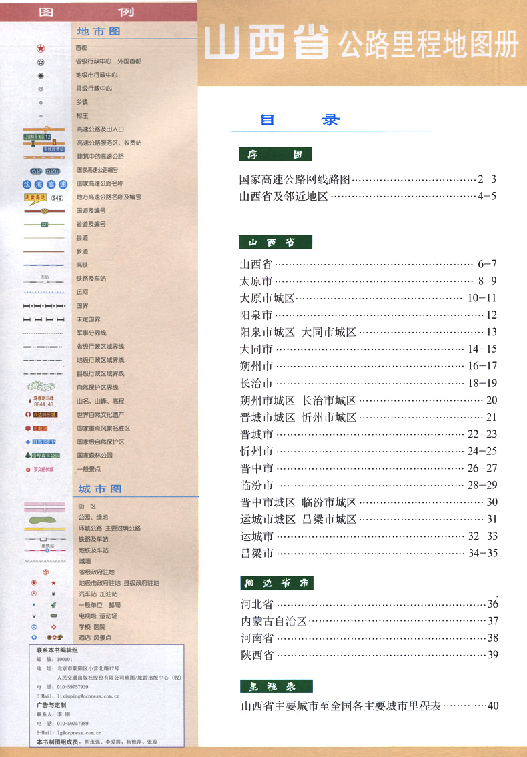Click the nature reserve boundary patch symbol
This screenshot has width=527, height=757.
coord(41,386)
